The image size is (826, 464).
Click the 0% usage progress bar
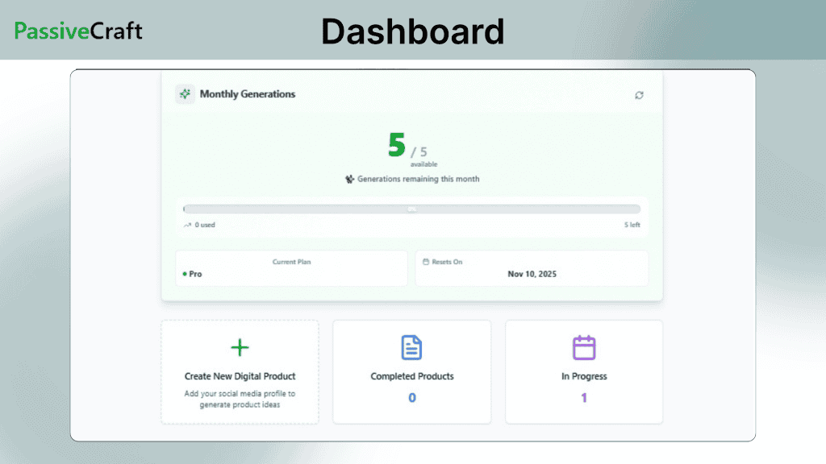(x=412, y=208)
